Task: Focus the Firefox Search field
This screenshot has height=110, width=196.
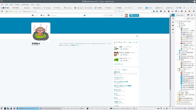Action: point(135,11)
